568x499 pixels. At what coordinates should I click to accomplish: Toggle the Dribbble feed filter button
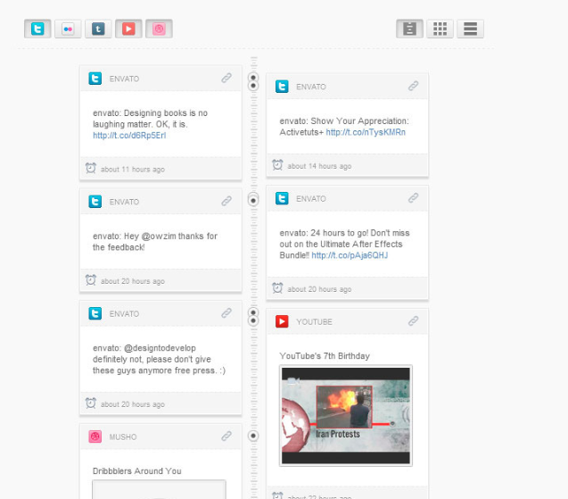[159, 29]
